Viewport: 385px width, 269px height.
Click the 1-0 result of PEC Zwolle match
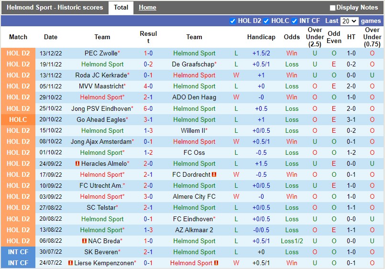coord(148,53)
